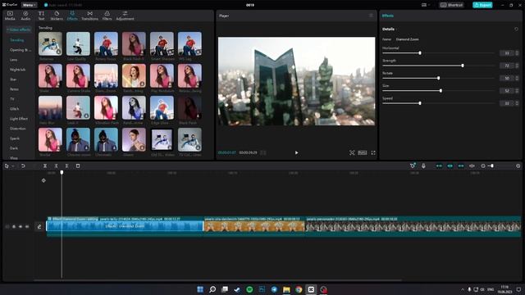Screen dimensions: 525x295
Task: Undo the last action in timeline toolbar
Action: 23,166
